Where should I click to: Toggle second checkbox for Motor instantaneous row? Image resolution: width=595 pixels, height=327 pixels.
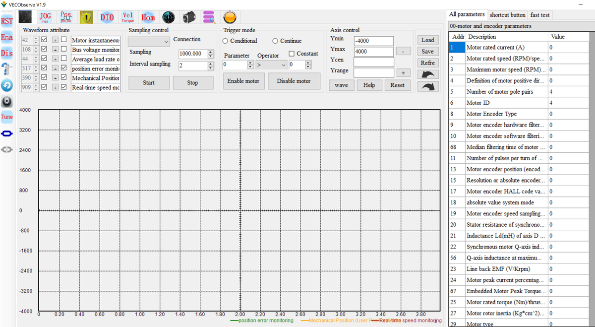point(64,40)
